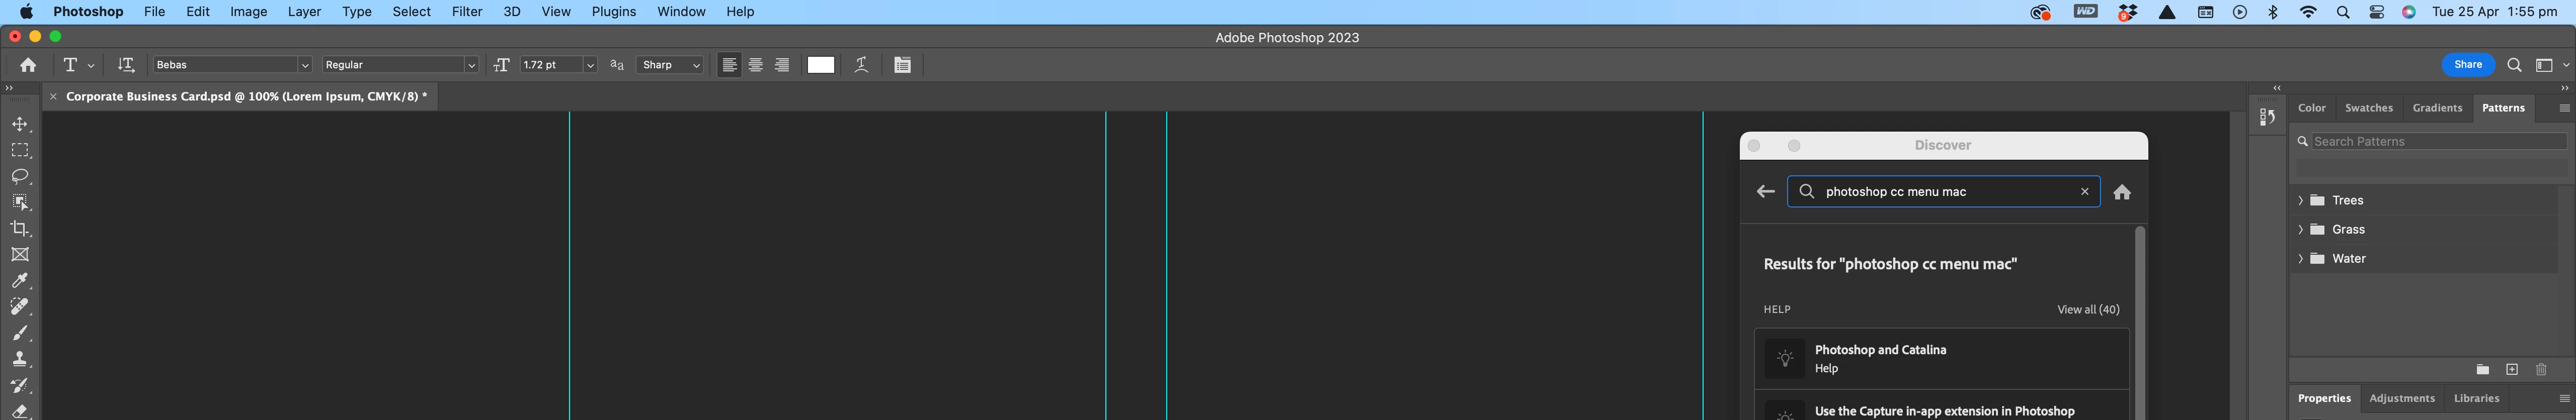Open the View all (40) link
Viewport: 2576px width, 420px height.
(2088, 309)
